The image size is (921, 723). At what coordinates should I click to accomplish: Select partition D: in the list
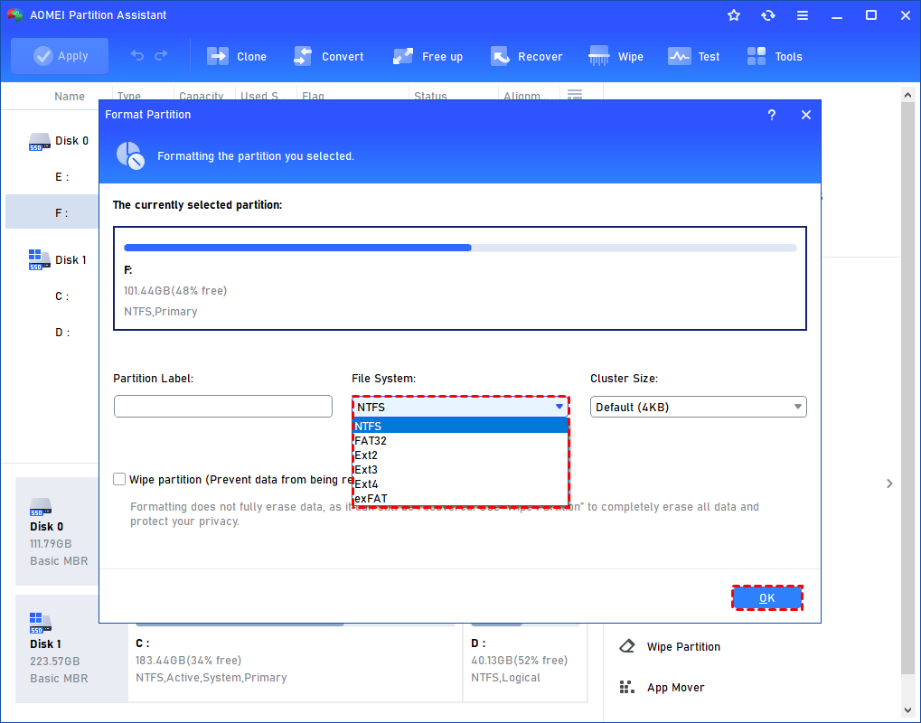coord(62,333)
